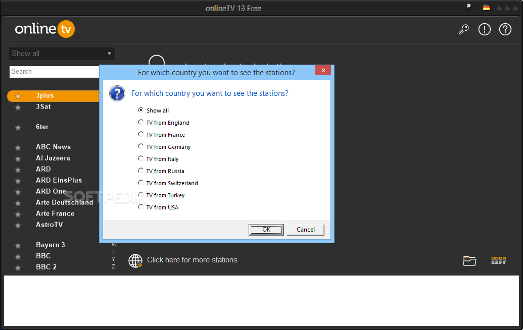
Task: Select the ABC News station
Action: click(x=54, y=147)
